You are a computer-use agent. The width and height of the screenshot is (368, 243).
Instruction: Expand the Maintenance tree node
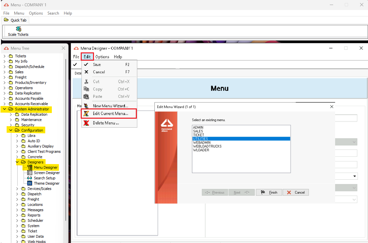point(11,120)
